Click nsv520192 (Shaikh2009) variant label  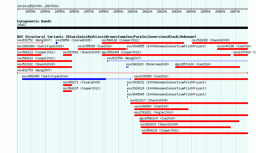(36, 64)
